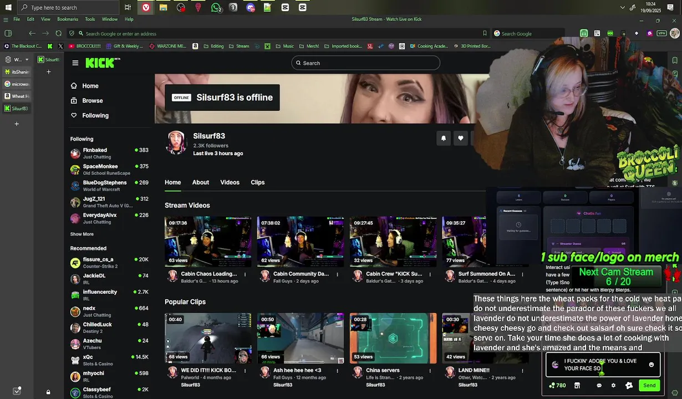Open the channel points 780 icon
The width and height of the screenshot is (682, 399).
coord(557,385)
